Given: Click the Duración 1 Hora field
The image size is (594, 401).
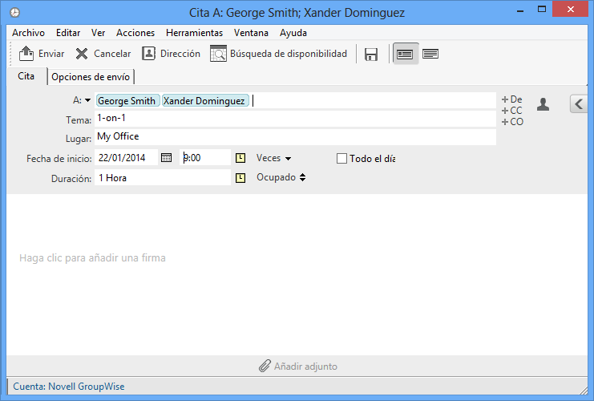Looking at the screenshot, I should [163, 178].
